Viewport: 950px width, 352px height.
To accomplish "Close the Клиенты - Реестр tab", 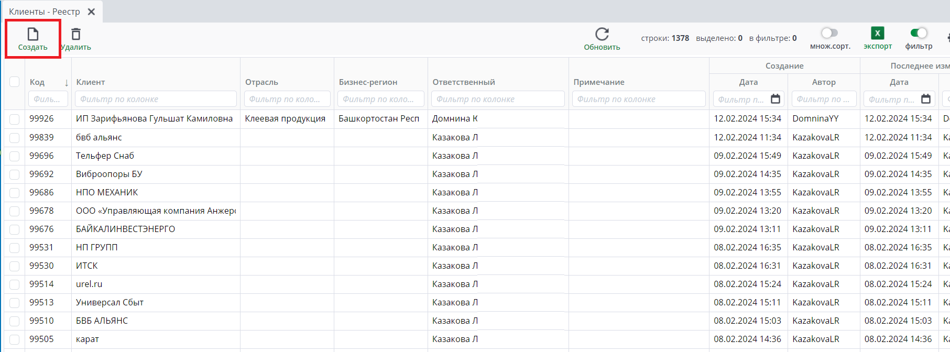I will pyautogui.click(x=91, y=12).
